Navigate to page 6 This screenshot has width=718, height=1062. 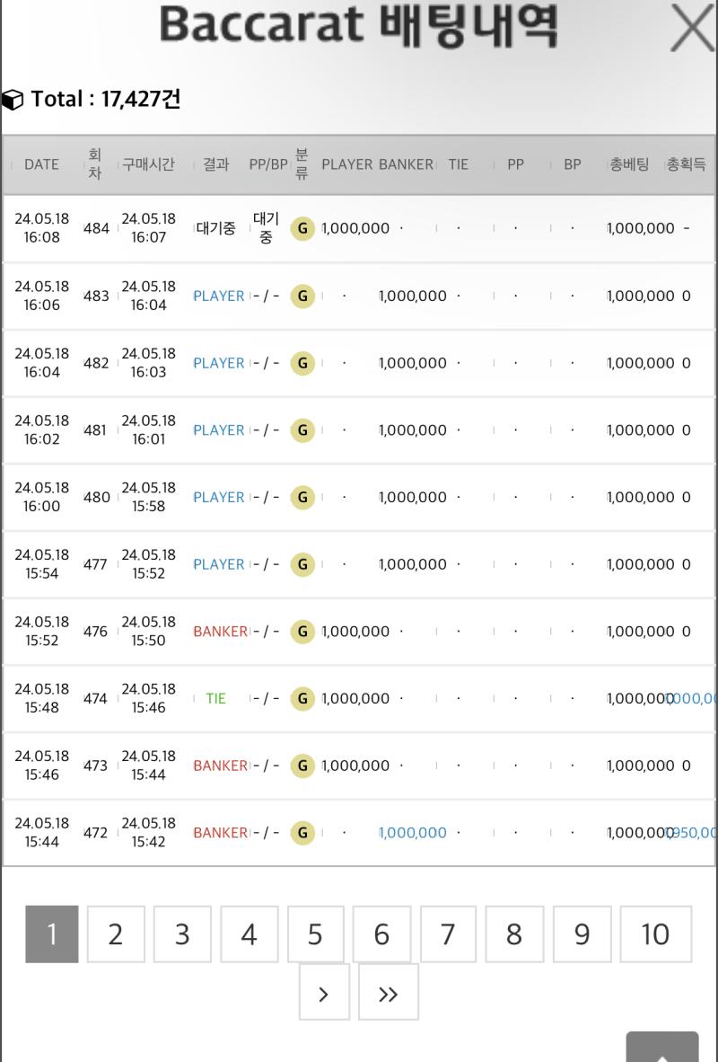pyautogui.click(x=381, y=934)
